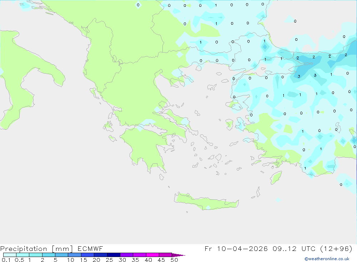
Task: Click the 30–35 mm violet legend swatch
Action: tap(127, 255)
